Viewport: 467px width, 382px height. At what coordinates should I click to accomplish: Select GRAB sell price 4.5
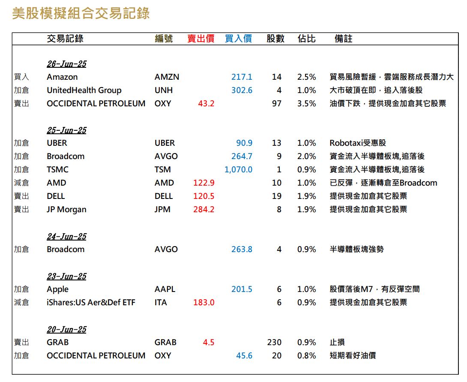(209, 343)
